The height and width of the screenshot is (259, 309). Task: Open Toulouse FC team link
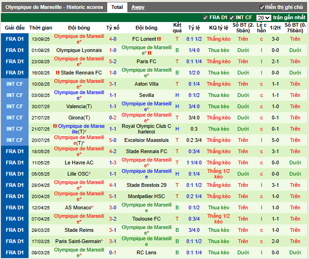tap(147, 219)
